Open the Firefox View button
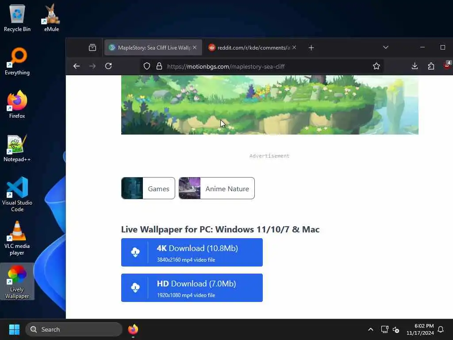This screenshot has height=340, width=453. pos(92,47)
